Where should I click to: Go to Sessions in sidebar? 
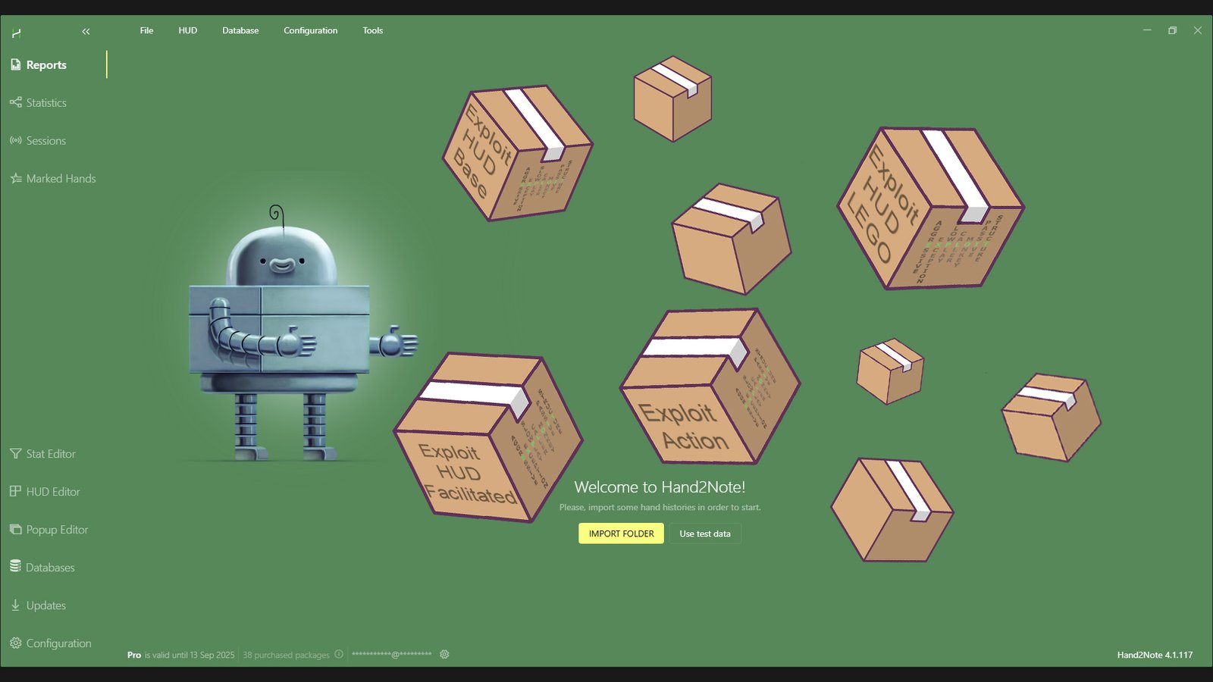click(x=45, y=141)
